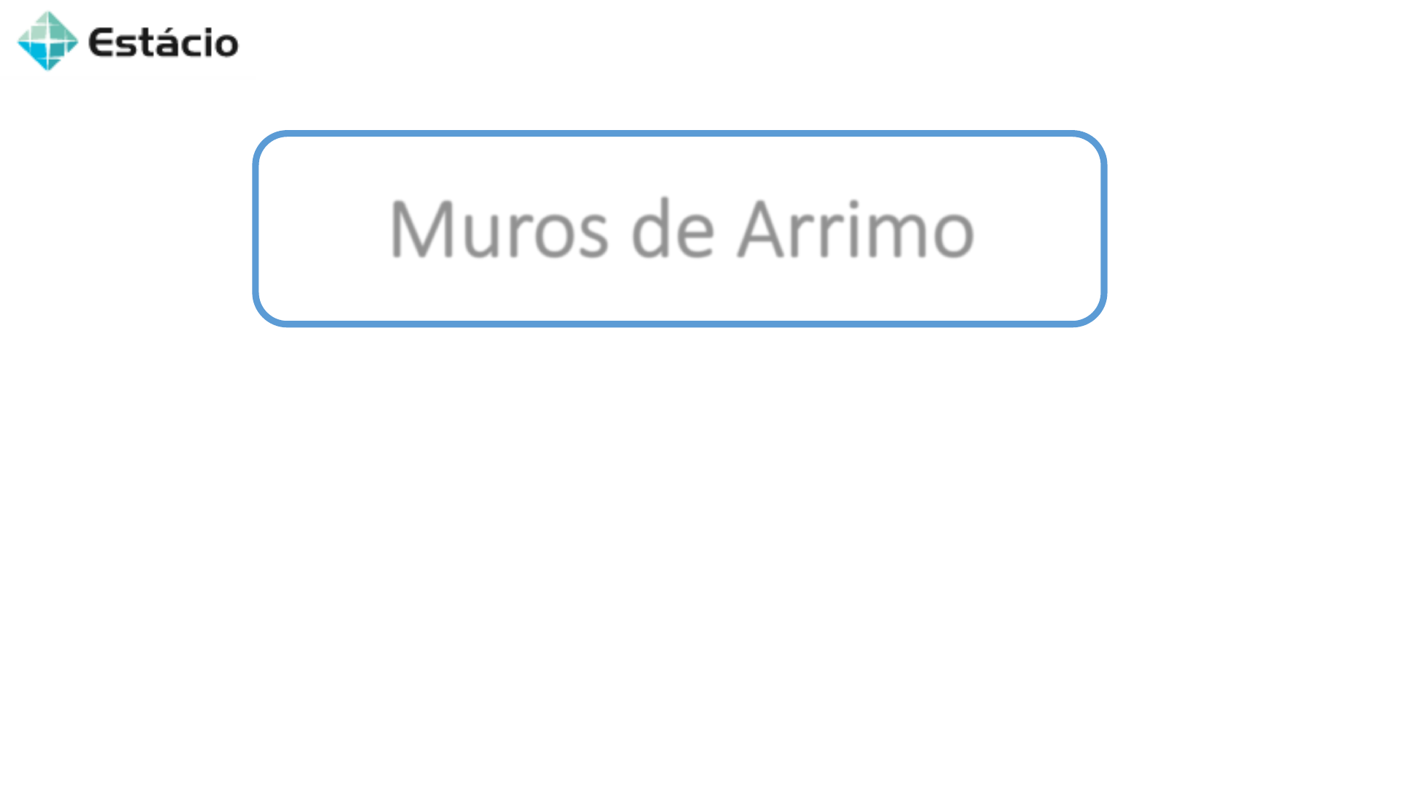This screenshot has height=789, width=1402.
Task: Select the "Muros de Arrimo" title text
Action: click(x=682, y=229)
